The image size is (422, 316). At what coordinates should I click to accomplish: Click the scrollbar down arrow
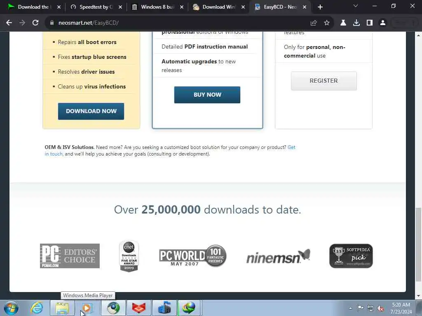tap(418, 296)
